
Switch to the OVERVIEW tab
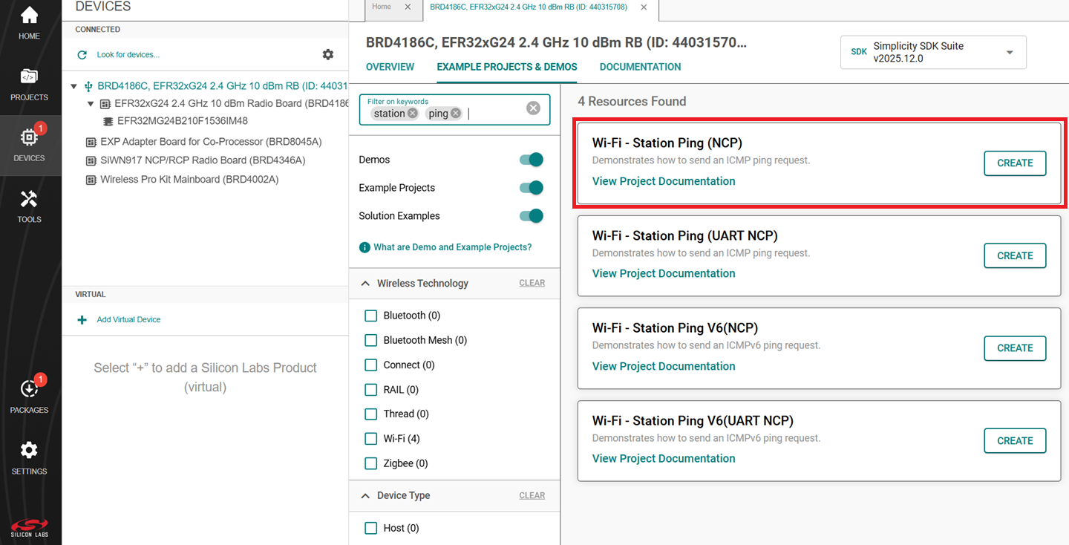point(390,66)
